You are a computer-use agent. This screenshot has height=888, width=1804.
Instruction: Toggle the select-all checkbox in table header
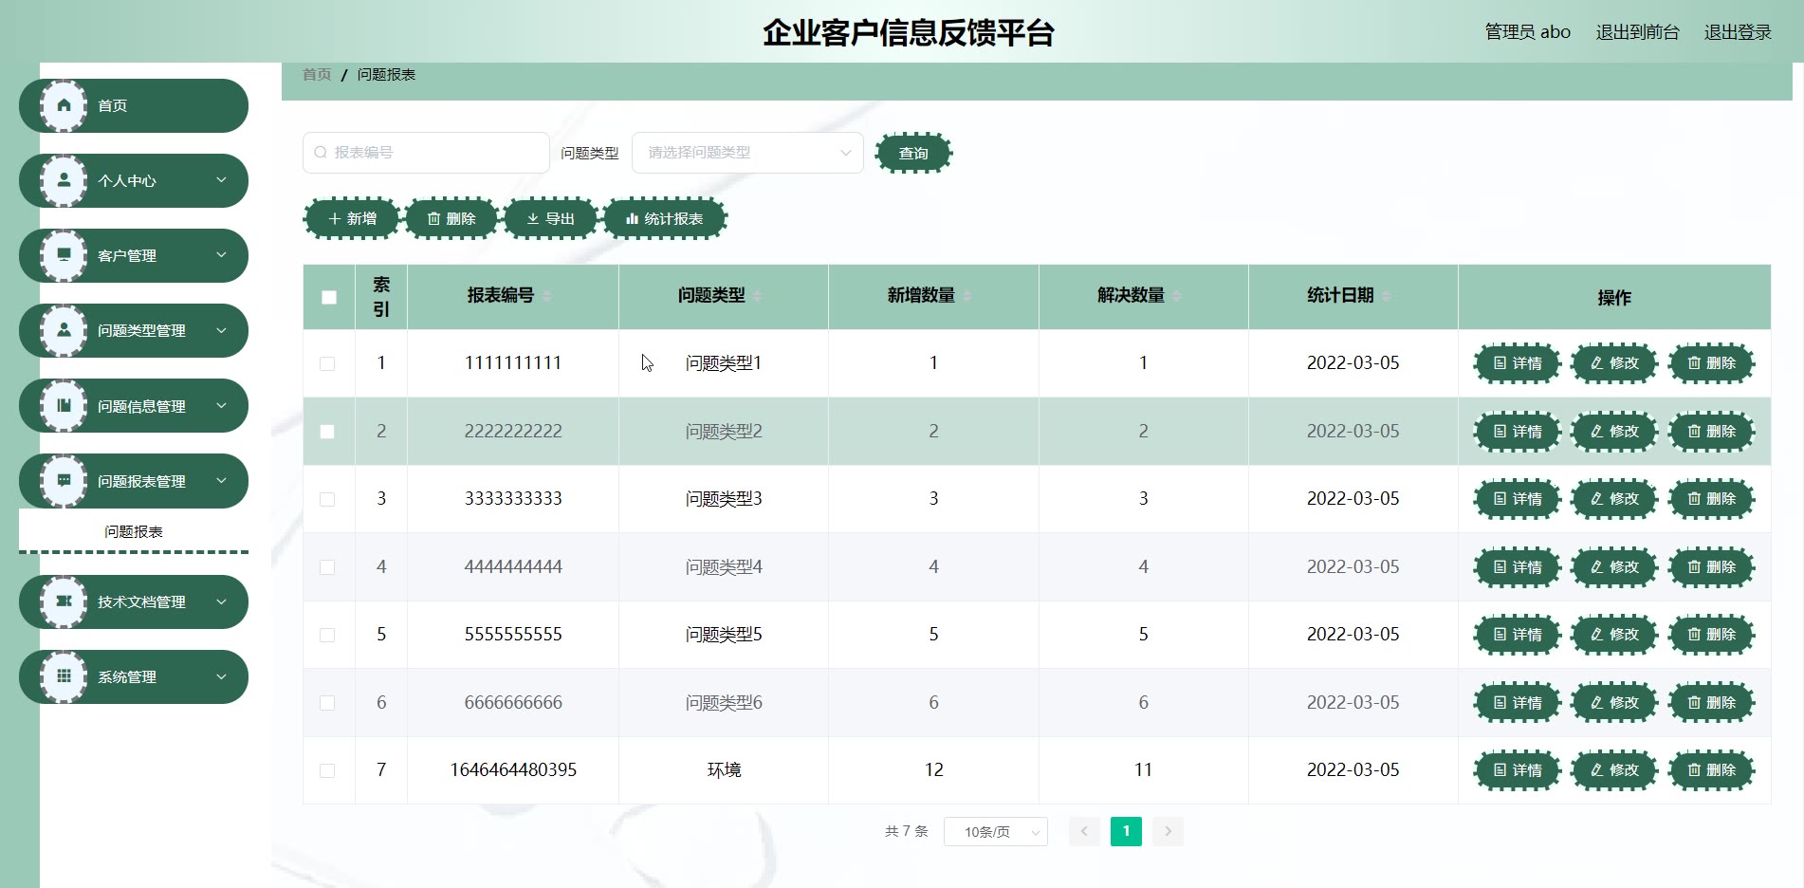pos(329,297)
